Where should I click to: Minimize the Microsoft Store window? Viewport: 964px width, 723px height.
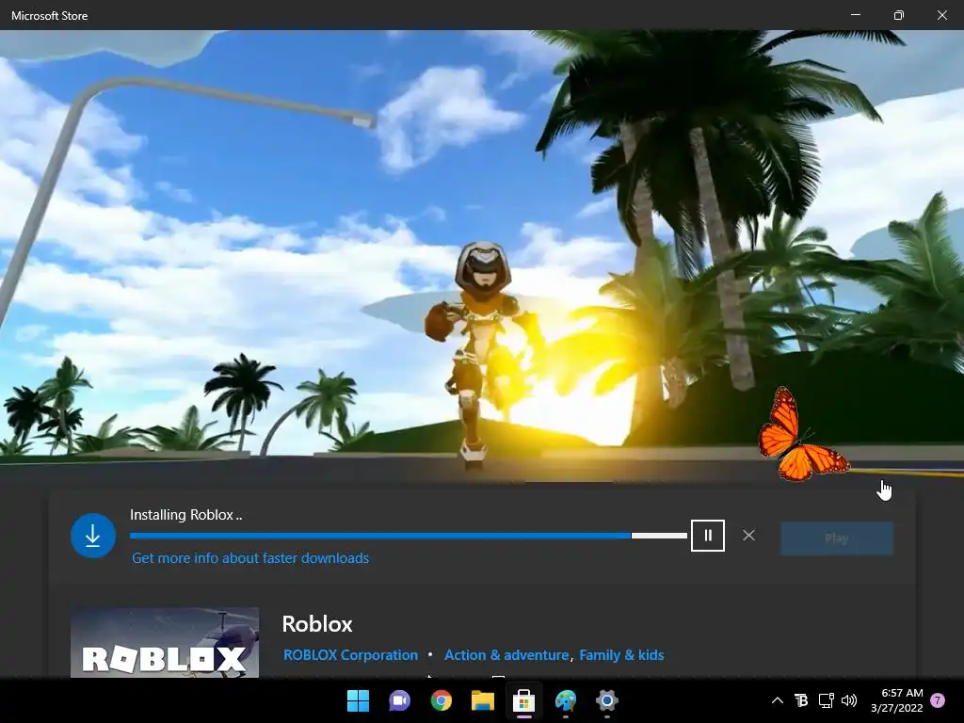coord(856,15)
